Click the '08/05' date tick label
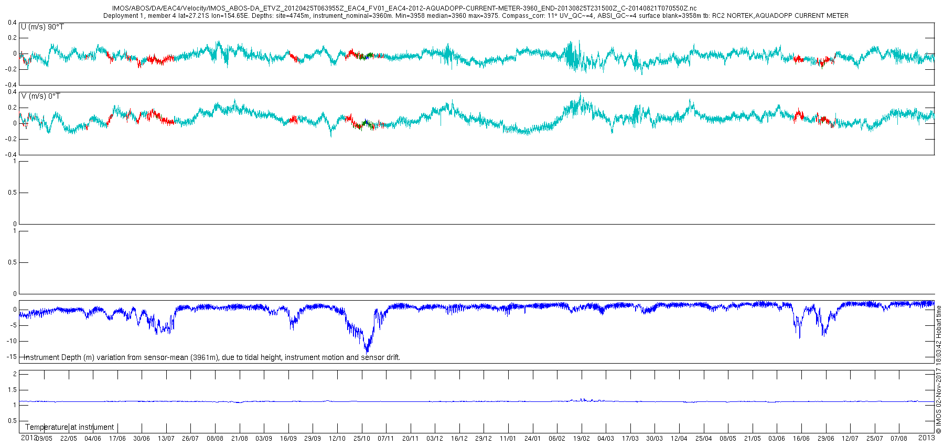The height and width of the screenshot is (446, 944). click(x=728, y=439)
